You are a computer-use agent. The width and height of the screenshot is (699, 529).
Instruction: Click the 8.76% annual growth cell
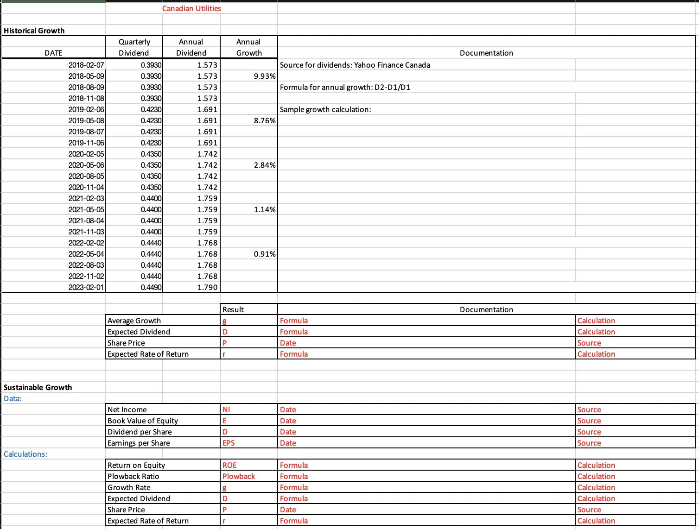pyautogui.click(x=249, y=120)
